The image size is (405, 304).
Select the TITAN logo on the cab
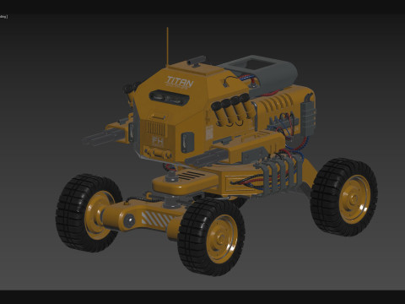[x=180, y=82]
